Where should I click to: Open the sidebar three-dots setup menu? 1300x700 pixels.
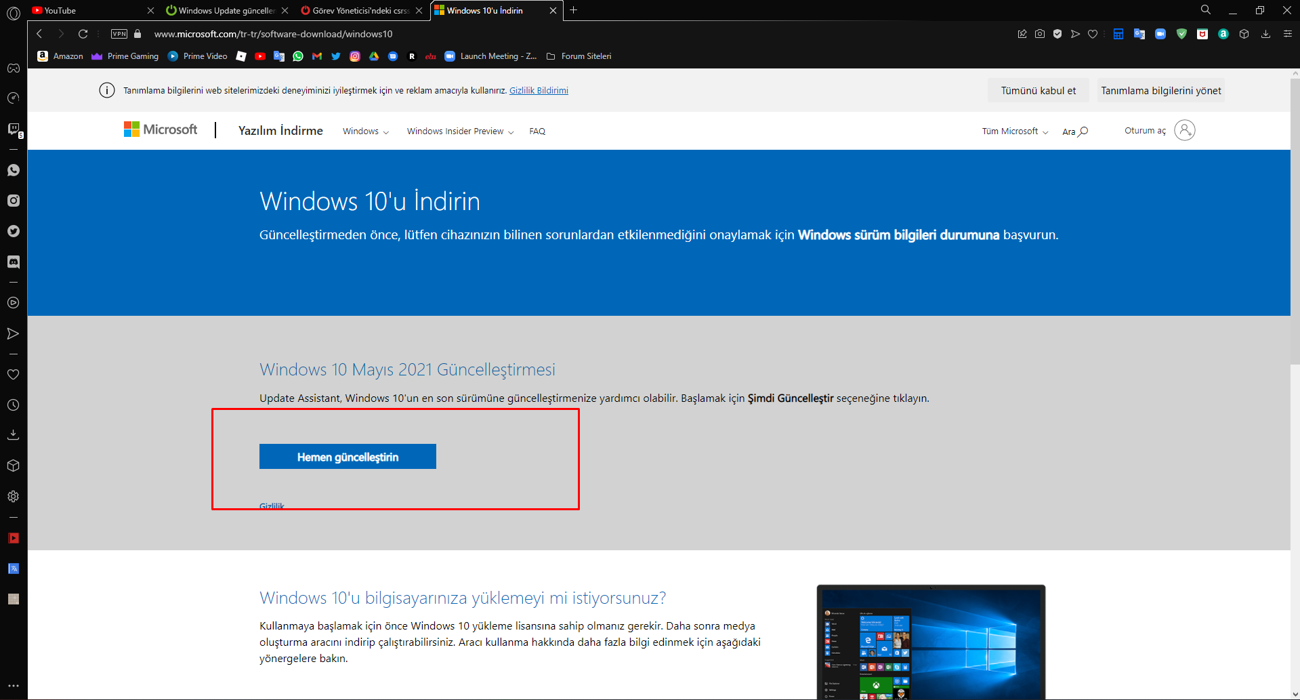[x=13, y=686]
